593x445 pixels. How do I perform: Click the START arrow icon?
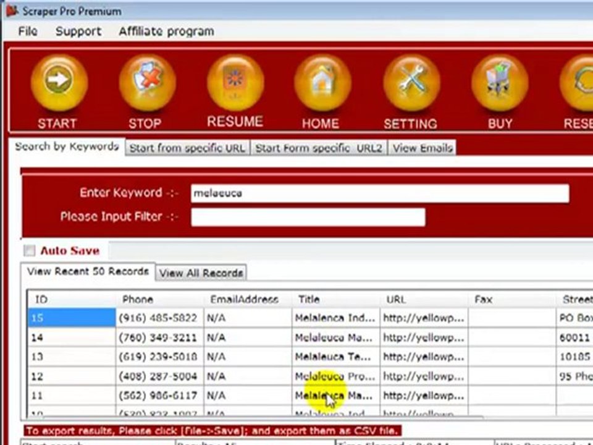[x=59, y=82]
